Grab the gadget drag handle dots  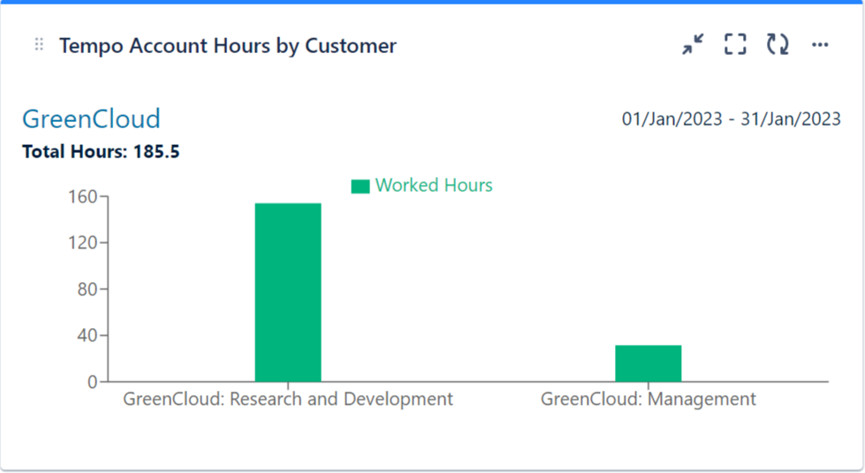[x=39, y=45]
